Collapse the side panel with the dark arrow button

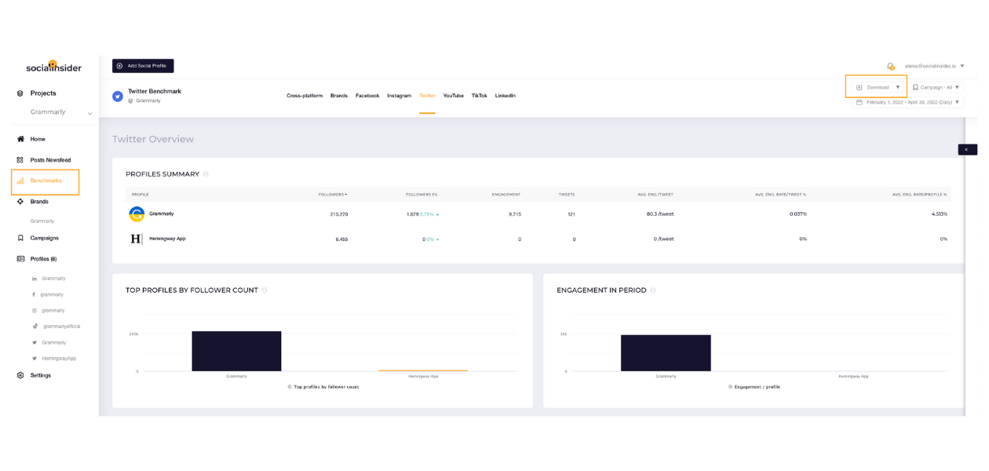click(x=967, y=150)
